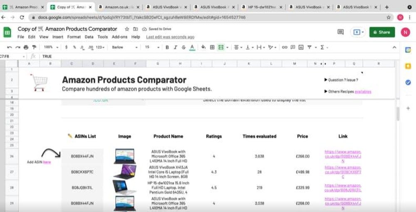416x212 pixels.
Task: Select the Paint format roller
Action: tap(34, 47)
